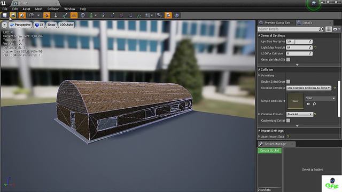
Task: Expand the Collision Presets row
Action: [259, 114]
